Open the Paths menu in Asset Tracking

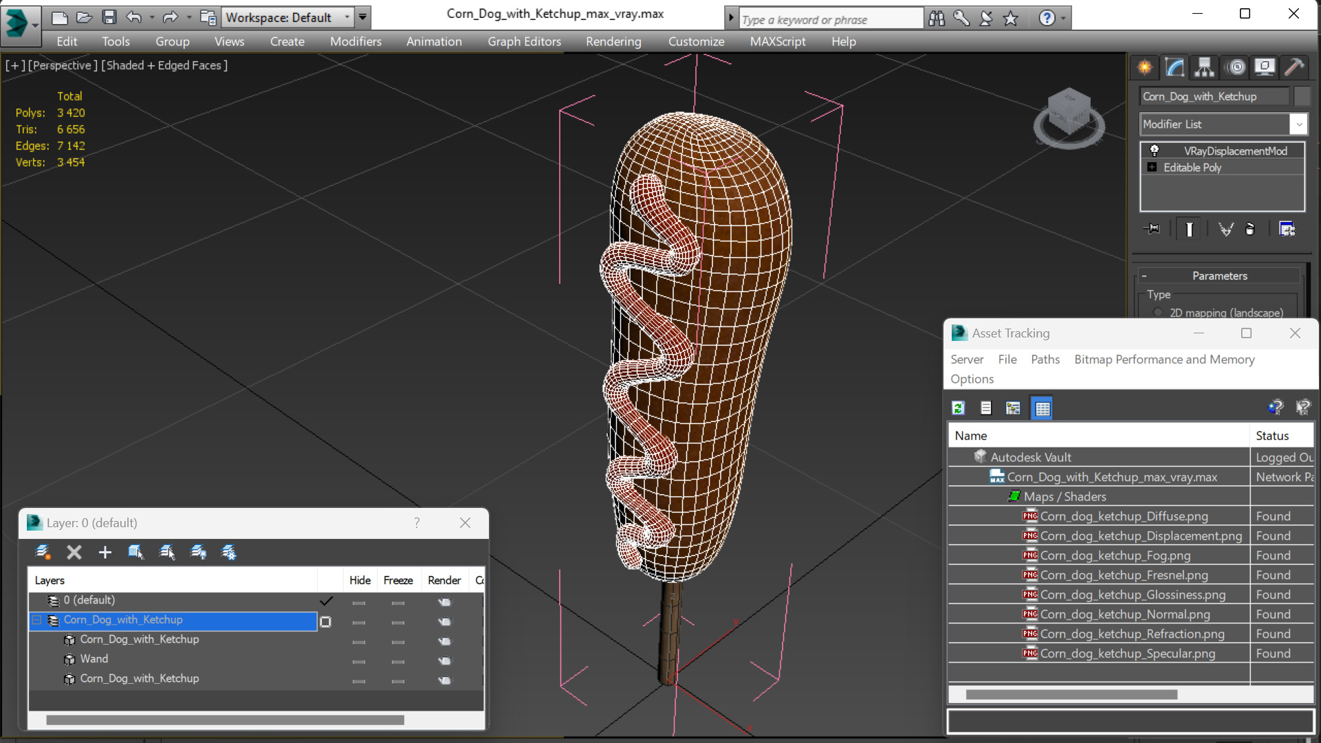click(1045, 359)
